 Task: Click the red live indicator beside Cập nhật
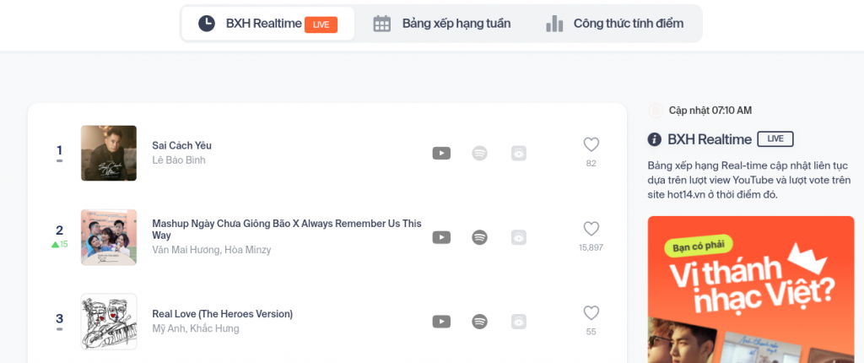click(656, 111)
